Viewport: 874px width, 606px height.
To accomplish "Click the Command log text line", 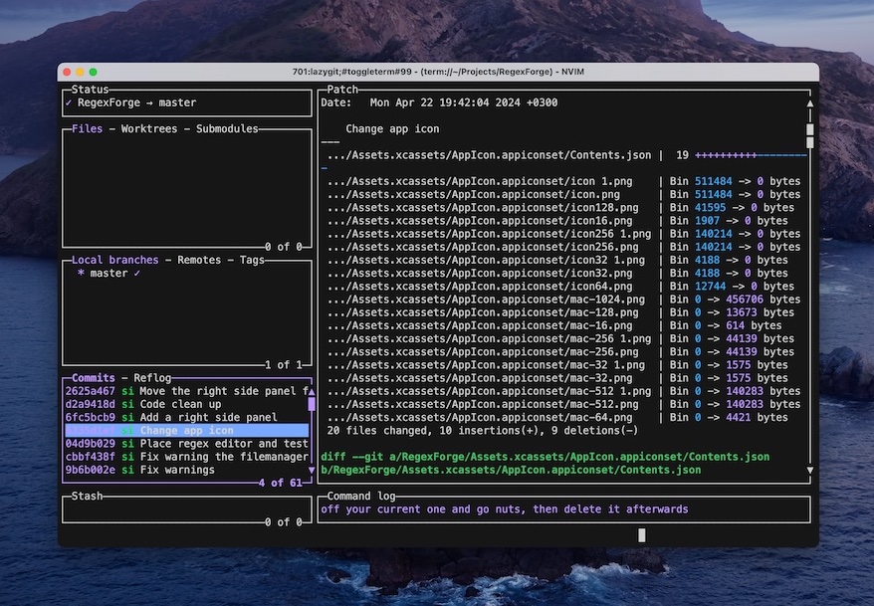I will 505,509.
